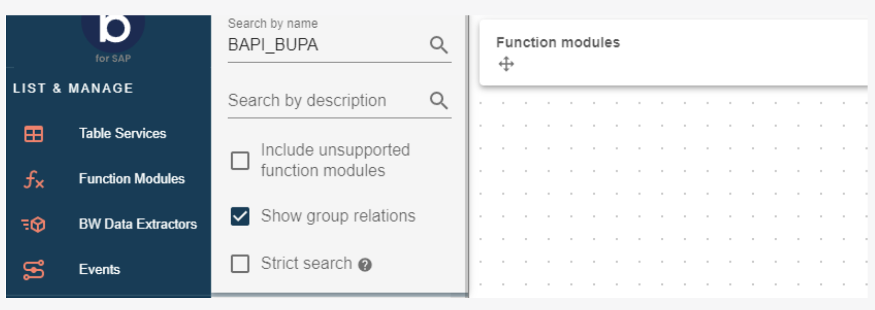Viewport: 875px width, 310px height.
Task: Click the Strict search help question icon
Action: tap(365, 265)
